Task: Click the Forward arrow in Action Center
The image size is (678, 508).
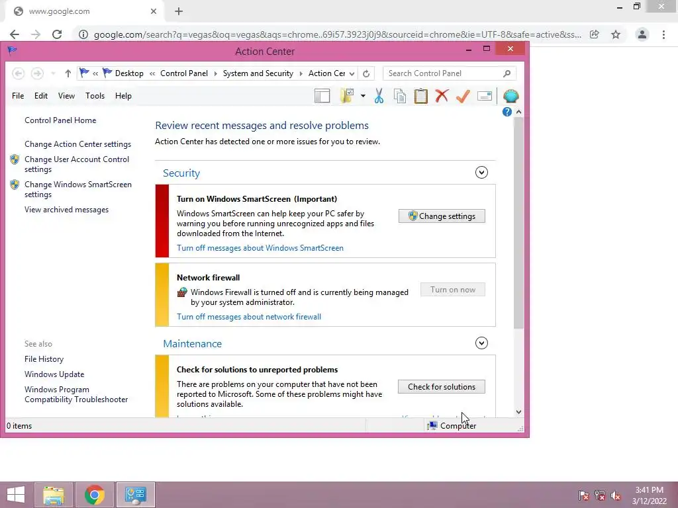Action: coord(37,73)
